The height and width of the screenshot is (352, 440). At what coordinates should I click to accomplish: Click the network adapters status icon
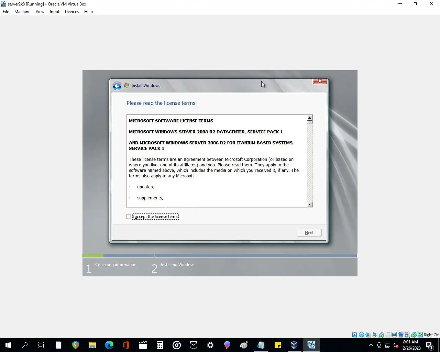[x=374, y=334]
